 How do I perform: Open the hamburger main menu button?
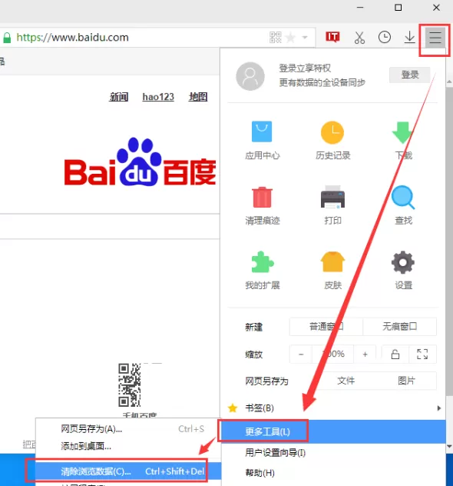(435, 37)
